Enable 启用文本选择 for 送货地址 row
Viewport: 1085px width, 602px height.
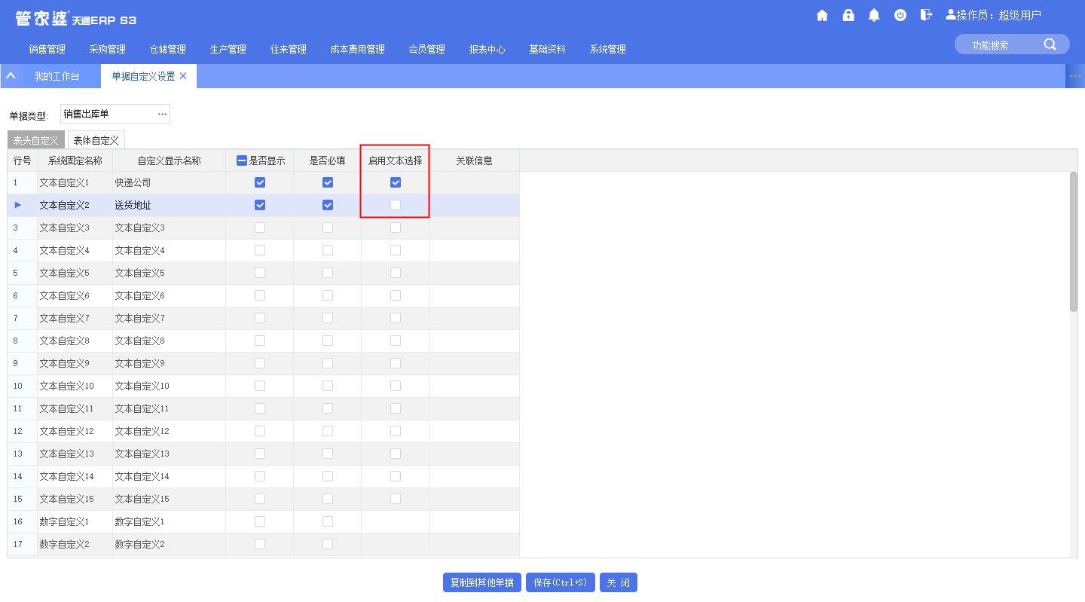(396, 205)
